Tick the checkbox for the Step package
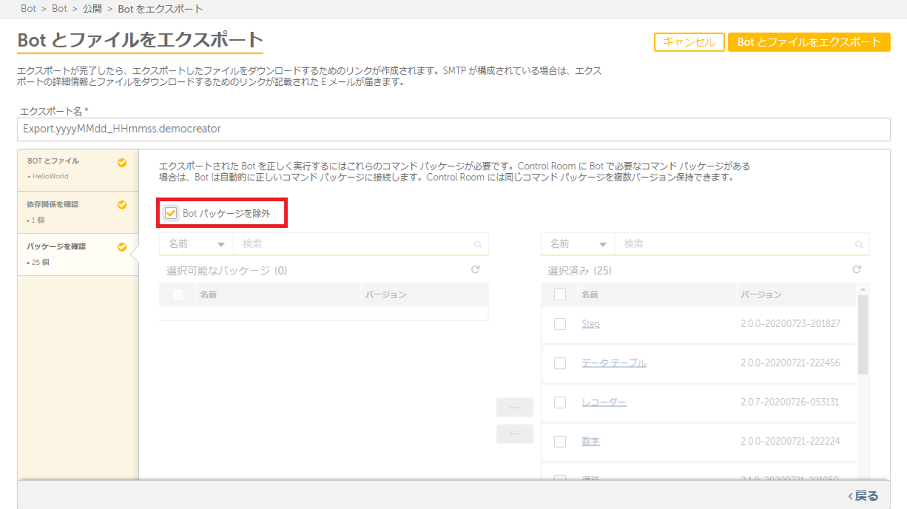 click(x=560, y=324)
